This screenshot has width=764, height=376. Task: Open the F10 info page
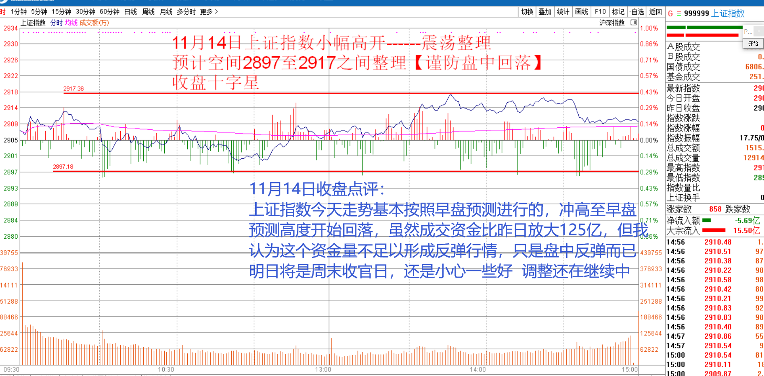point(600,12)
